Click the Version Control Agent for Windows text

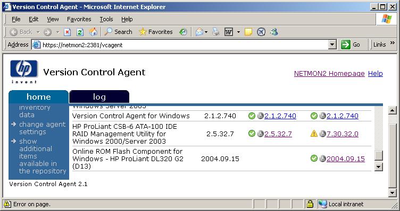click(x=131, y=116)
